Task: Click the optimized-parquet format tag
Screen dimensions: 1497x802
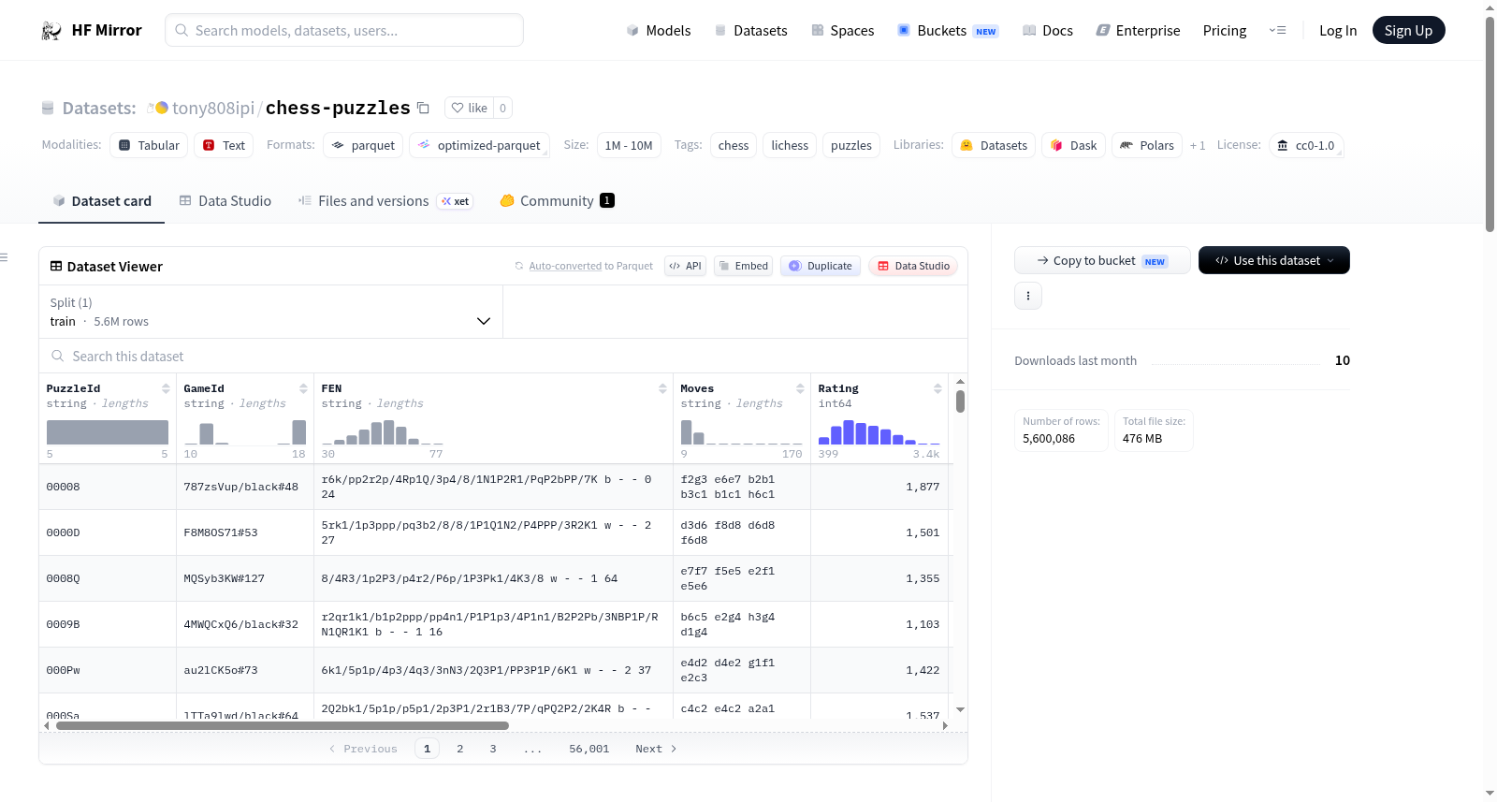Action: [x=479, y=145]
